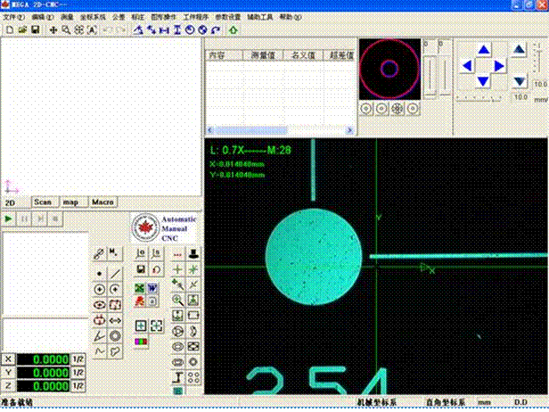Toggle Y axis 1/2 halving button
The image size is (549, 412).
click(78, 372)
